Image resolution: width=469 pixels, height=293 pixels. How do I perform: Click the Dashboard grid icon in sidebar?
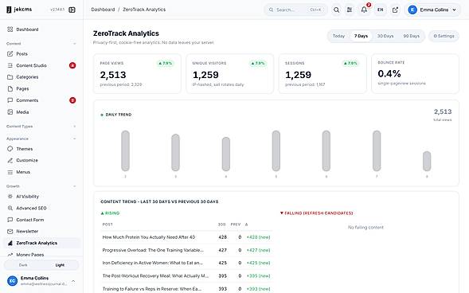10,29
